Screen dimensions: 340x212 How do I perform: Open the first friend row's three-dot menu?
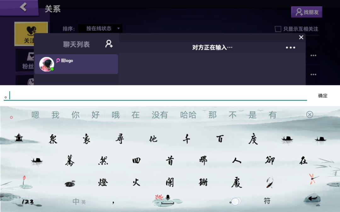(x=313, y=55)
